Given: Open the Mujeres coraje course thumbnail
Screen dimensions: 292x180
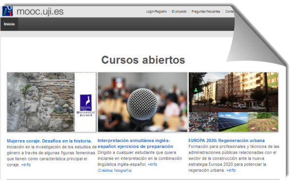Looking at the screenshot, I should [x=52, y=102].
